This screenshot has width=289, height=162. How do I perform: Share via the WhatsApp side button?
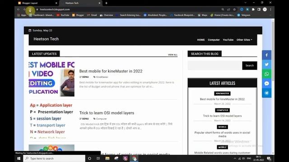[266, 74]
